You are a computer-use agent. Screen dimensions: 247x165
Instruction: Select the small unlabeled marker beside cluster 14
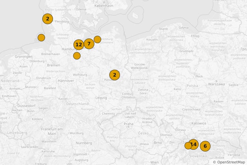tap(188, 146)
